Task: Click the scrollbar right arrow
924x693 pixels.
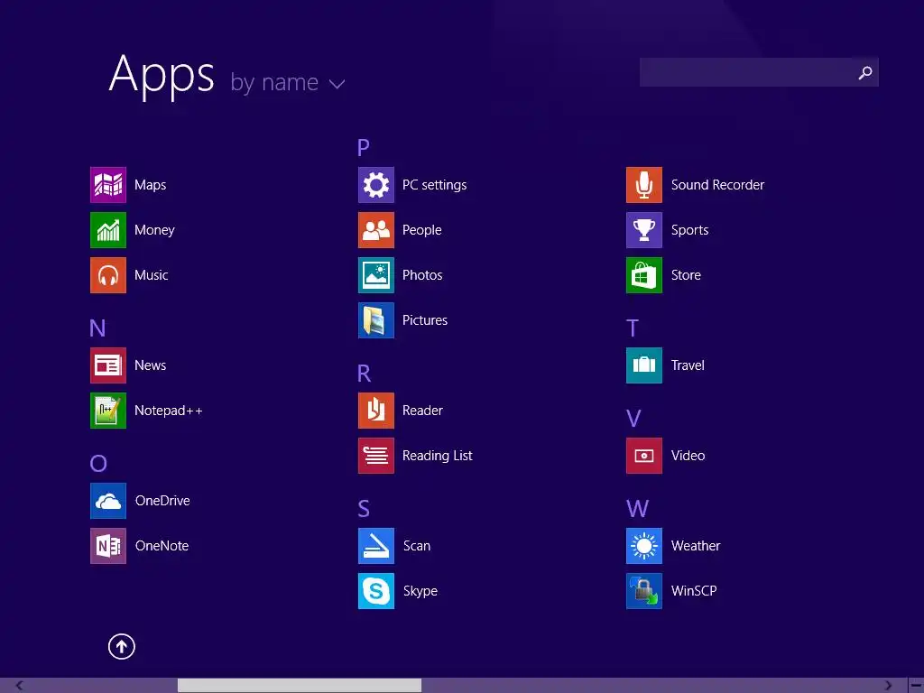Action: [x=888, y=686]
